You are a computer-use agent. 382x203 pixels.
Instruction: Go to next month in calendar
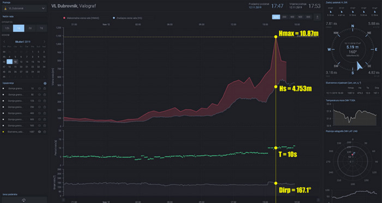(x=44, y=42)
